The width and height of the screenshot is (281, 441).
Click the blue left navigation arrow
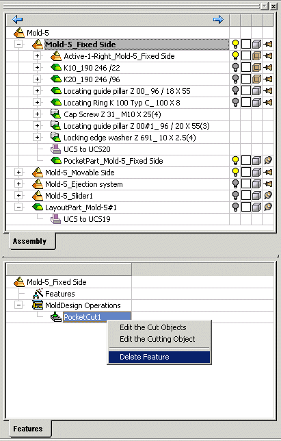(17, 19)
